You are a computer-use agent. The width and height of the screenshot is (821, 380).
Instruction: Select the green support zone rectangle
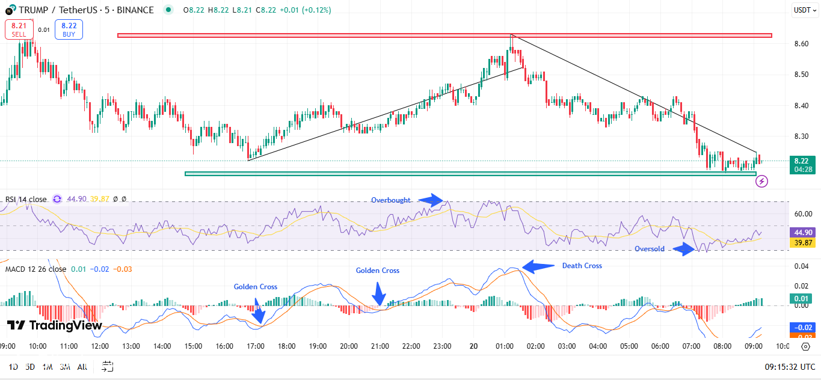click(x=470, y=174)
